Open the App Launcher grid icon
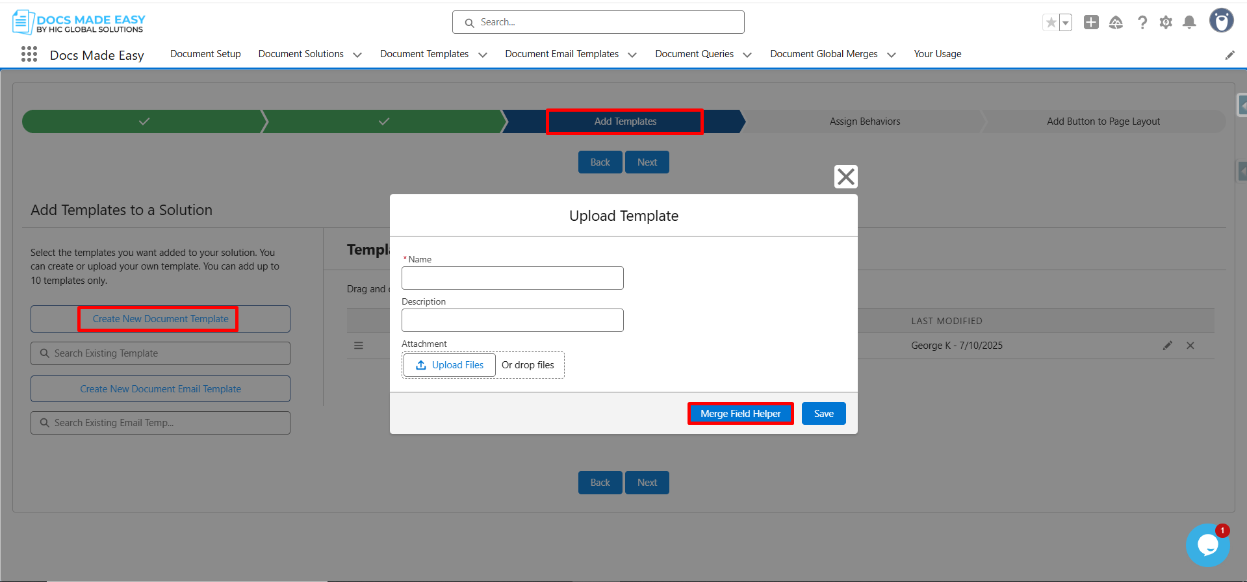Image resolution: width=1247 pixels, height=582 pixels. click(x=29, y=55)
